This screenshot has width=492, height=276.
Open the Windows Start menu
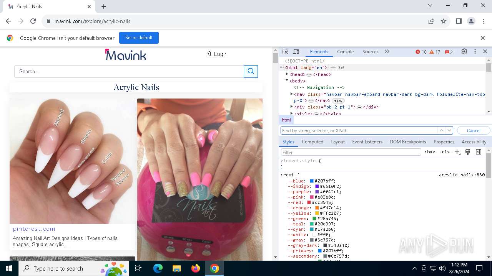(x=9, y=268)
